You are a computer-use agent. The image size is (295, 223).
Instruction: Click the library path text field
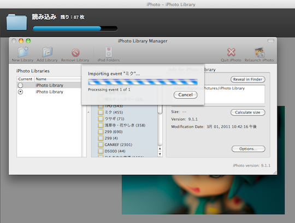point(218,94)
